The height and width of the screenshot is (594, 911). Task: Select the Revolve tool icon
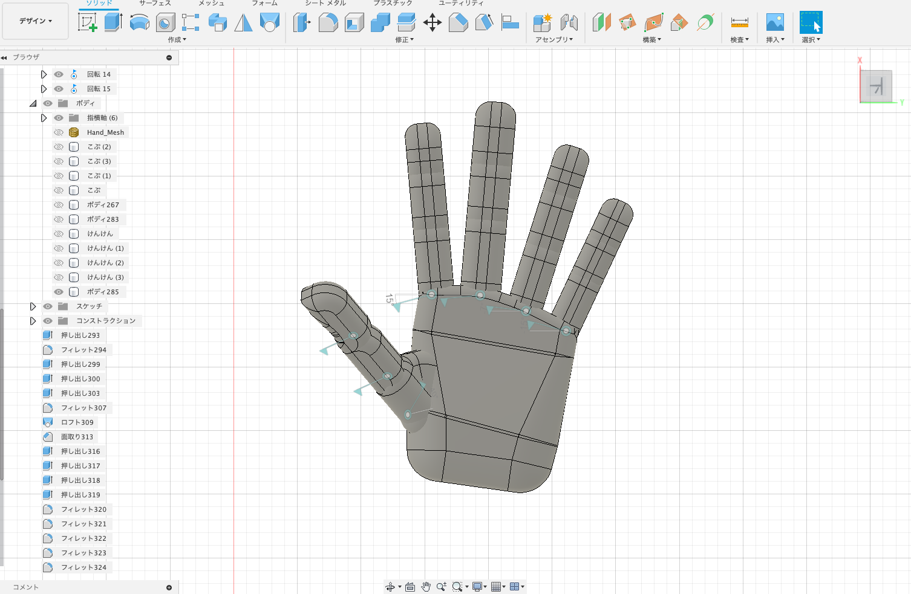[139, 22]
